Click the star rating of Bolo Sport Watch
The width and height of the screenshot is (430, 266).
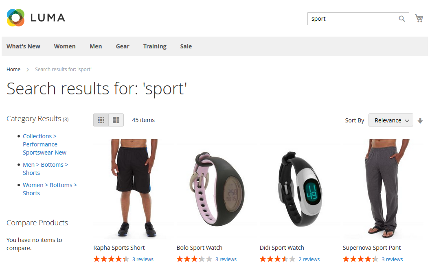click(194, 259)
